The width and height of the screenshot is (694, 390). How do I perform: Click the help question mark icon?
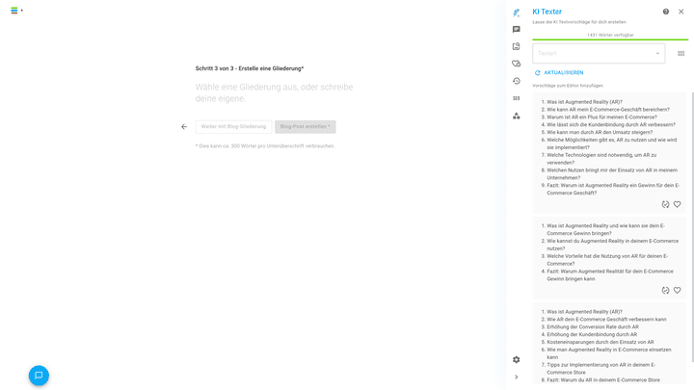(x=665, y=12)
